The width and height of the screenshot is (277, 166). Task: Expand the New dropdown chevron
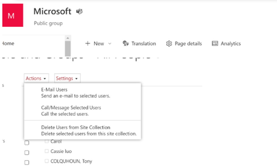[x=110, y=44]
